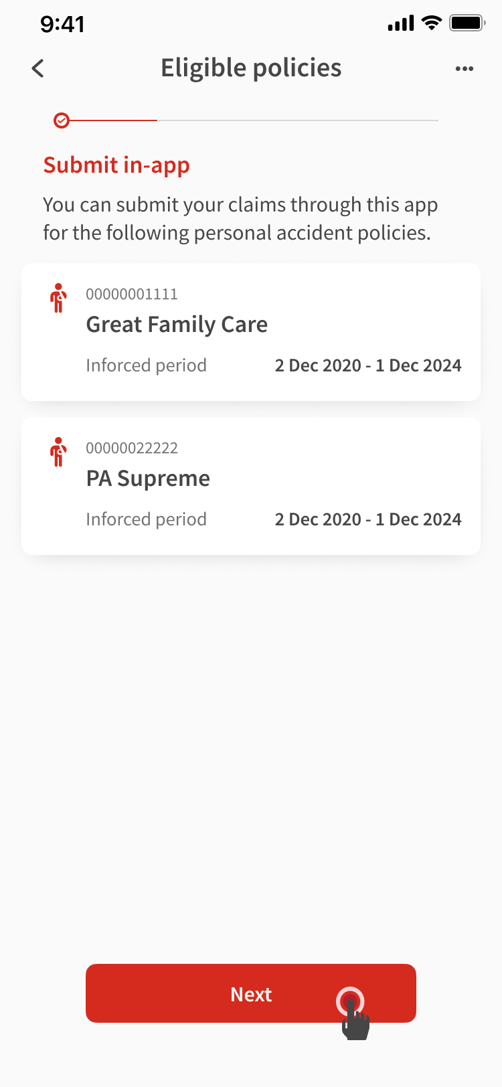This screenshot has width=502, height=1087.
Task: Click the red checkmark step indicator
Action: [x=62, y=120]
